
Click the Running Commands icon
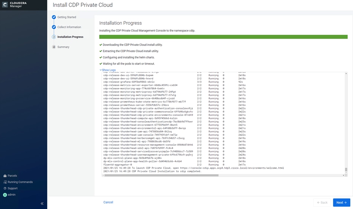point(5,182)
